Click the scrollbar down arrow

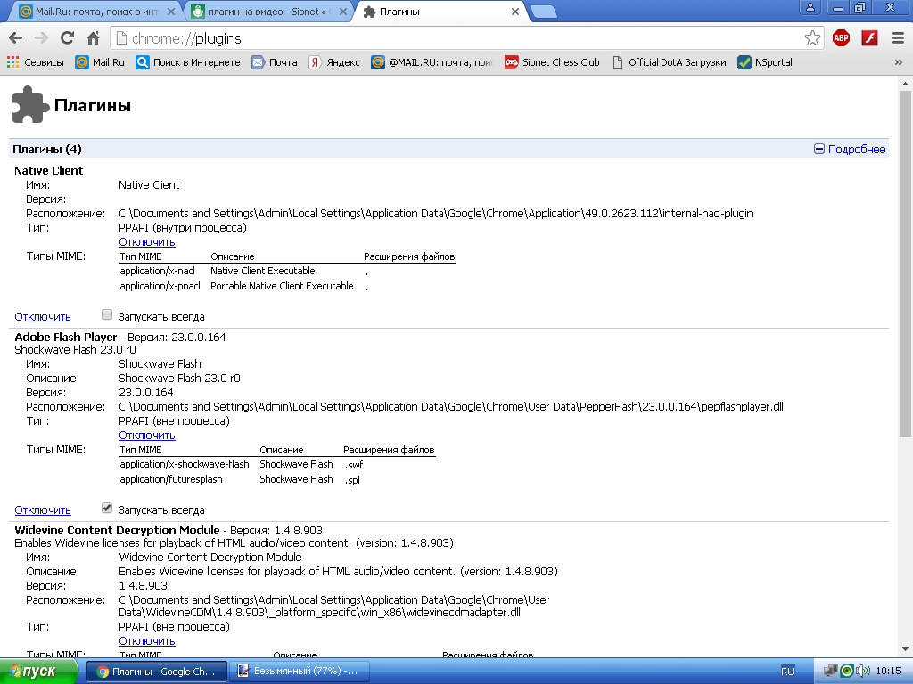click(x=905, y=649)
